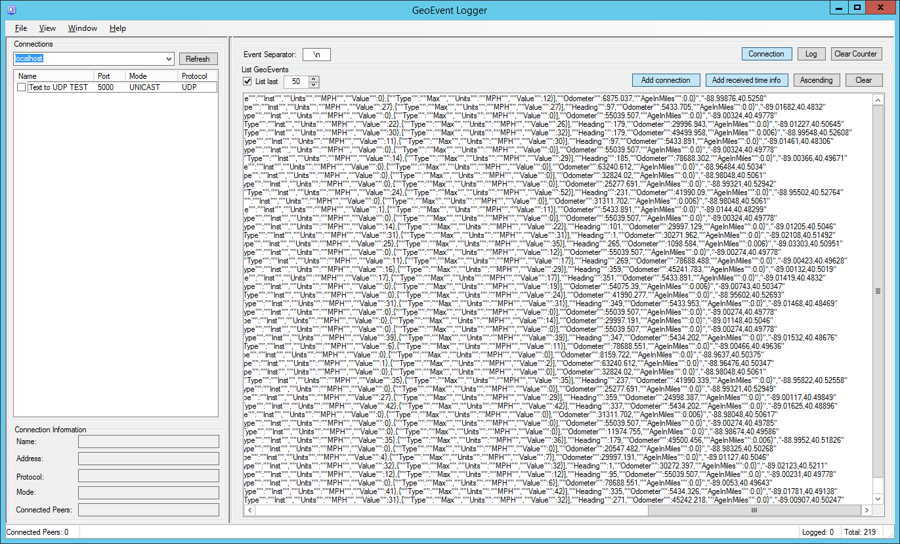Click the vertical scrollbar thumb in event list

(x=878, y=291)
